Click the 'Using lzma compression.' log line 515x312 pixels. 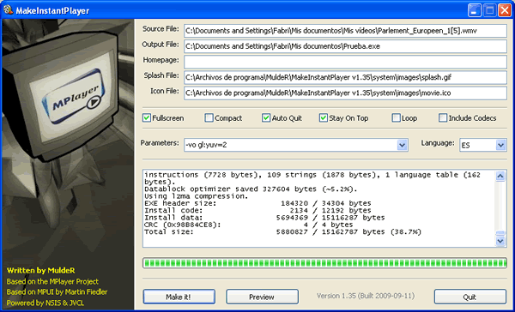[197, 196]
